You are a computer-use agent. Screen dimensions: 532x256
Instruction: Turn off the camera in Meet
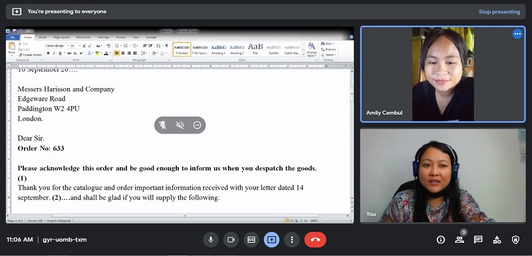point(231,240)
